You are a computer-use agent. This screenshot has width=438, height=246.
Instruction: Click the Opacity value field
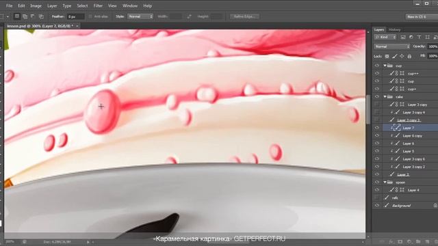click(433, 46)
